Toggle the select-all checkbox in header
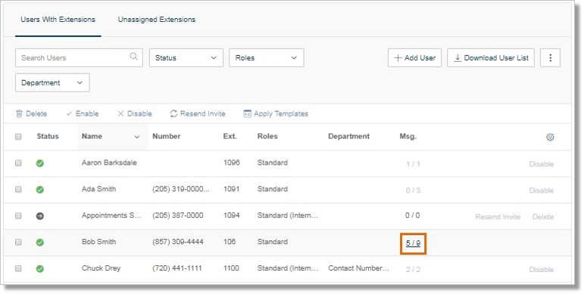584x294 pixels. tap(18, 136)
